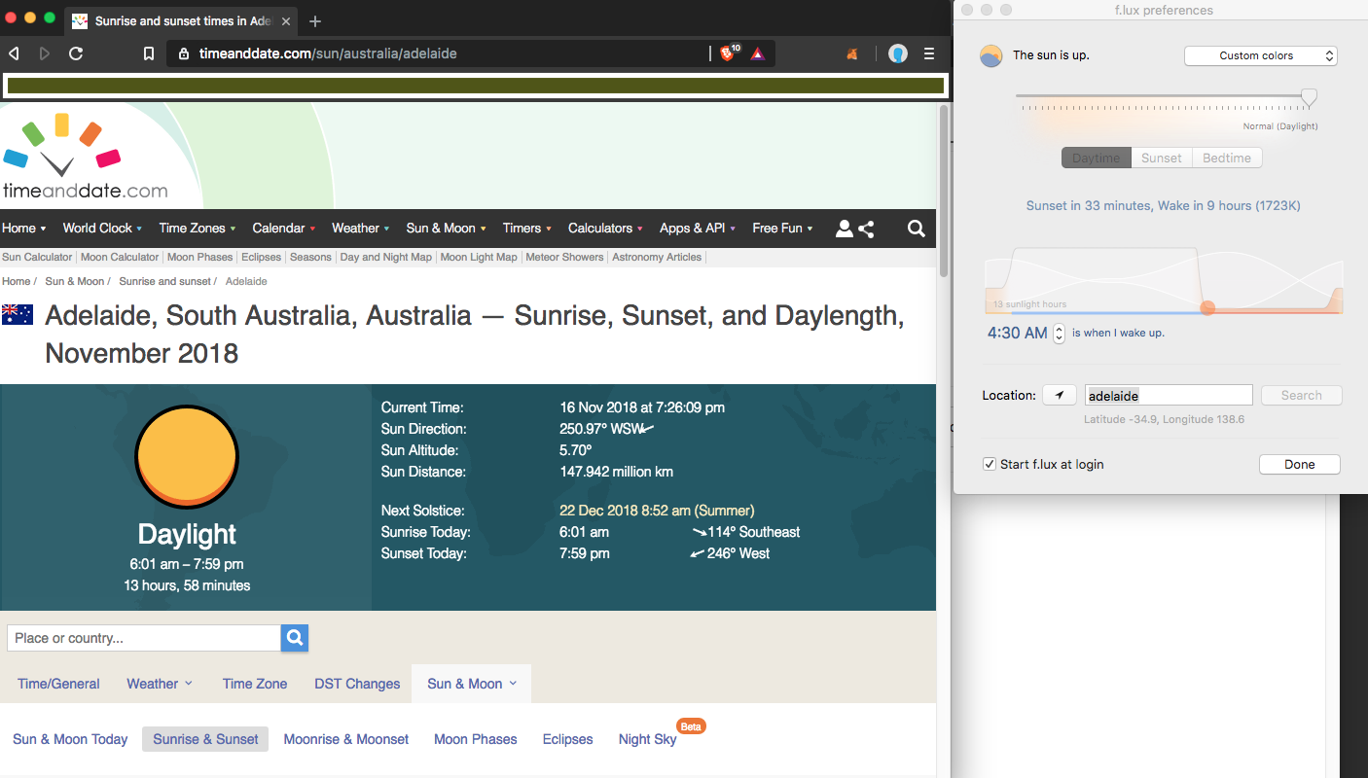
Task: Click the browser reload page icon
Action: [76, 53]
